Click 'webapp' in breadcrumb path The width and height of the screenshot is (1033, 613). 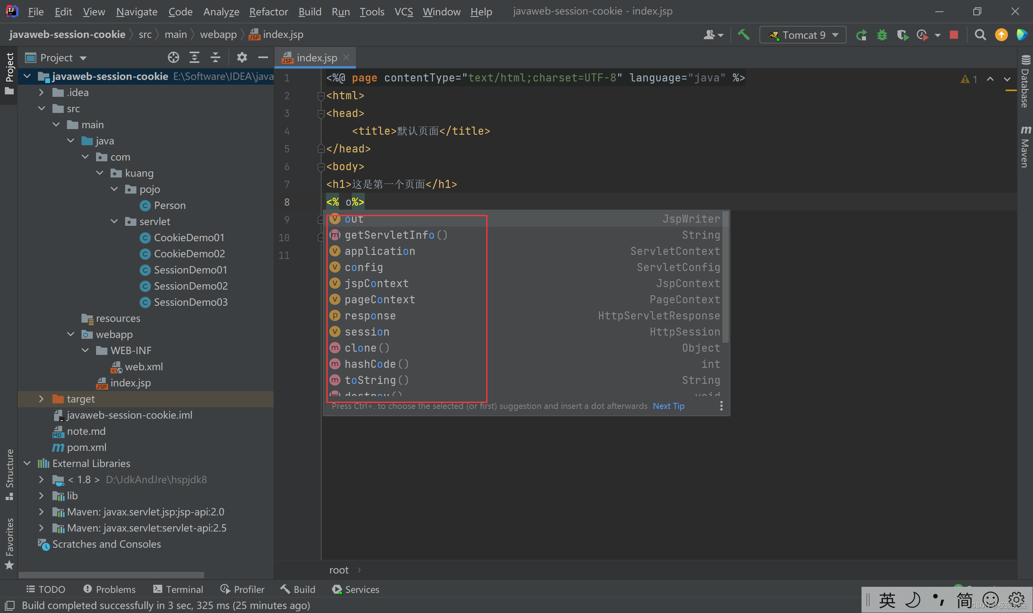tap(218, 35)
